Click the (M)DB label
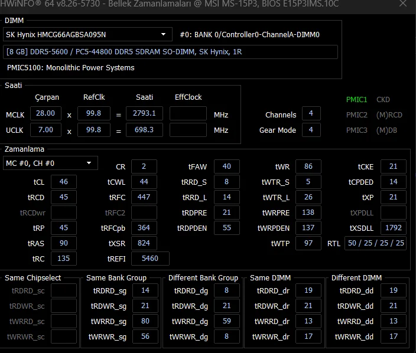Viewport: 416px width, 353px height. point(387,130)
